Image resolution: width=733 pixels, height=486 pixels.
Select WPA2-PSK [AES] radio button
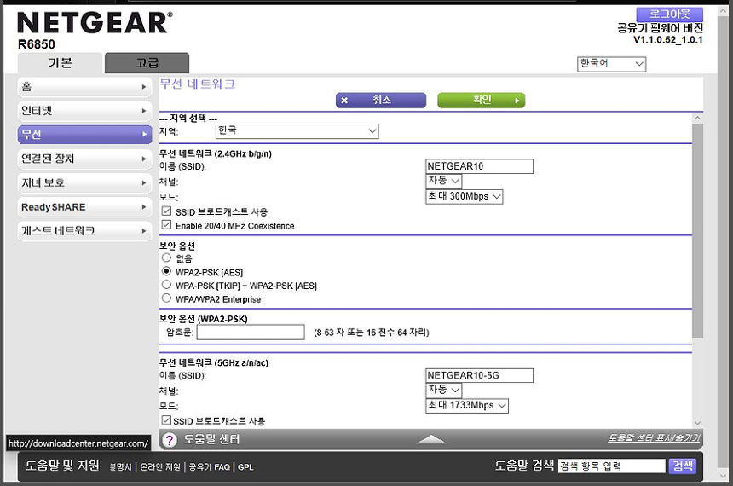[166, 271]
